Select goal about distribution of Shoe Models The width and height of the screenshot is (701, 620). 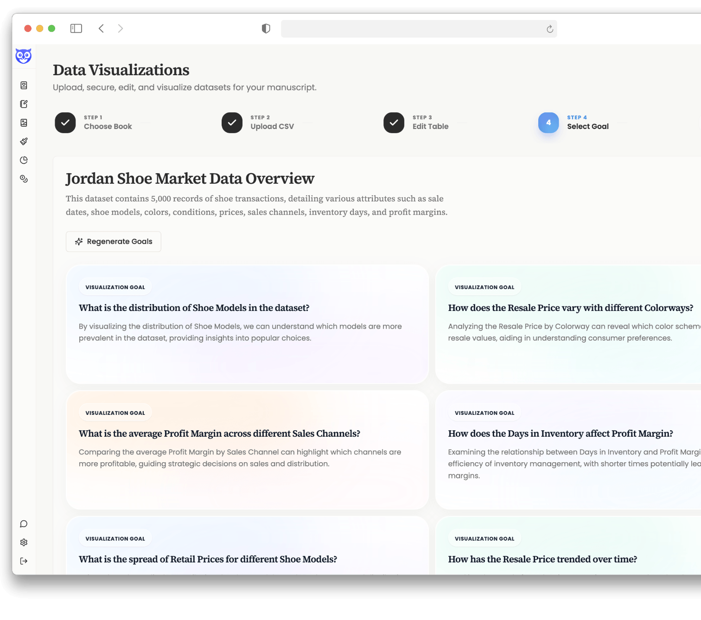point(247,324)
